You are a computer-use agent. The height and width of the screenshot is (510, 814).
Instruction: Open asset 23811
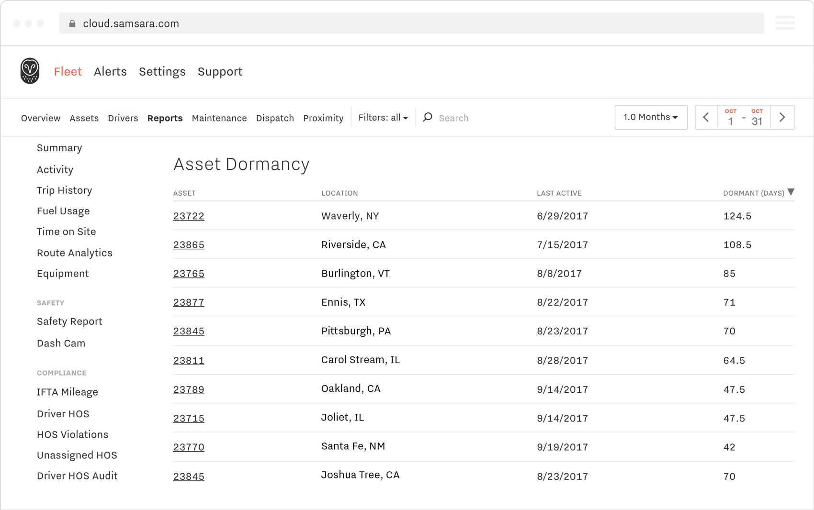point(189,361)
